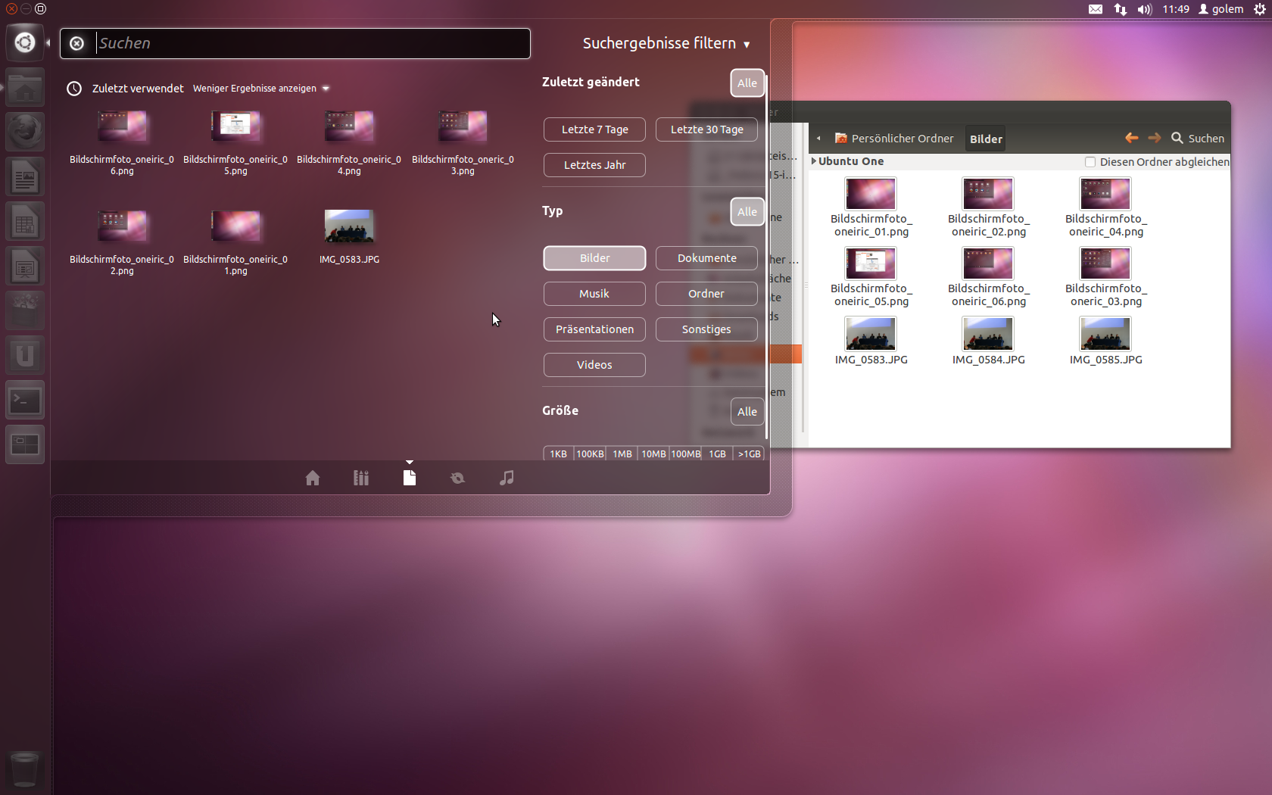Switch to the Home lens in the Dash
The width and height of the screenshot is (1272, 795).
click(313, 478)
